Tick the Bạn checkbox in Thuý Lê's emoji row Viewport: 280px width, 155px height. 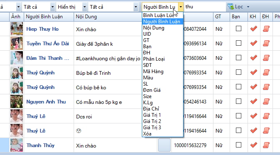[x=238, y=130]
